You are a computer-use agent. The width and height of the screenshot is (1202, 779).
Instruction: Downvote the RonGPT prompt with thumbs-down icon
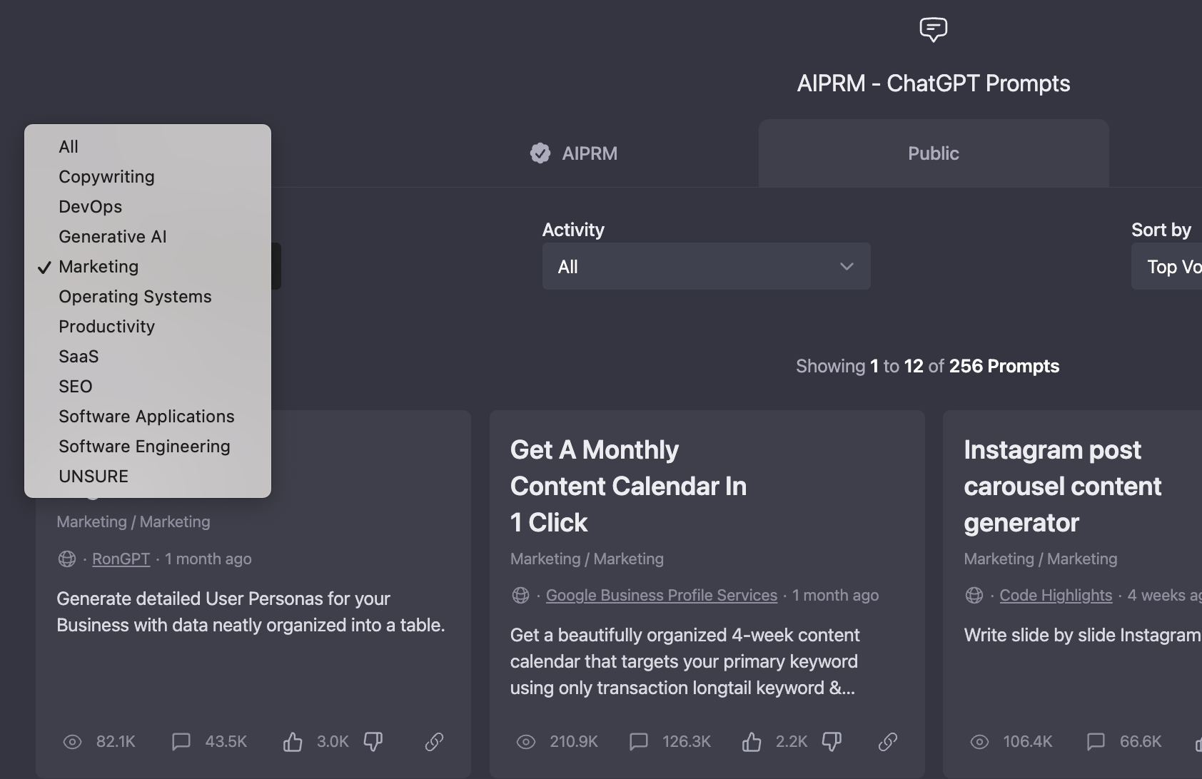(x=373, y=742)
